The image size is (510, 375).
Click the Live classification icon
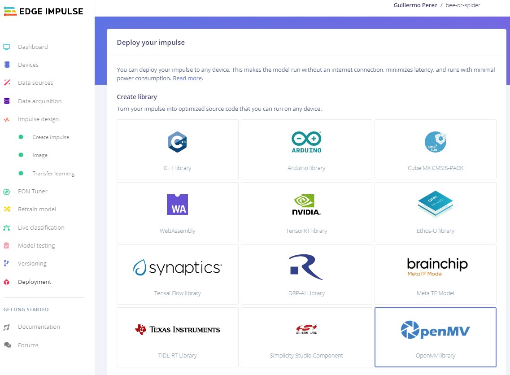point(7,228)
